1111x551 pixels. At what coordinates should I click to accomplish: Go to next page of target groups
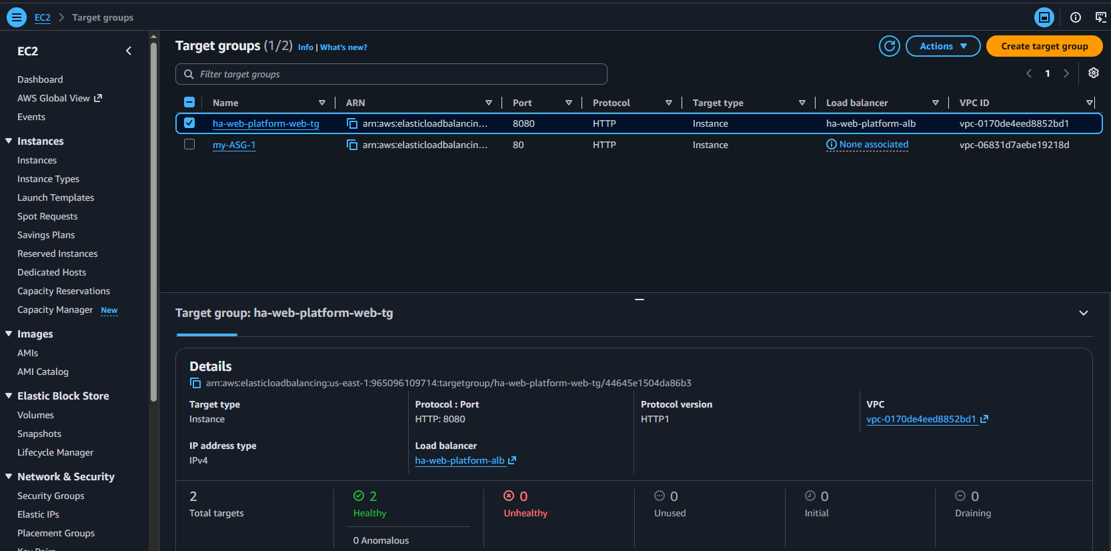coord(1066,73)
